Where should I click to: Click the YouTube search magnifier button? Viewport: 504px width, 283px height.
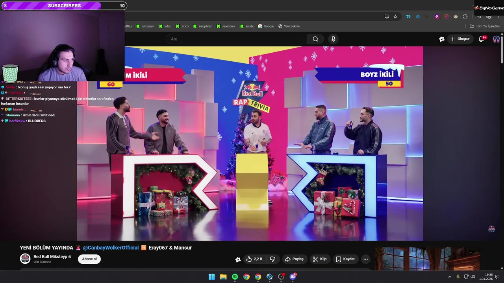pyautogui.click(x=315, y=39)
